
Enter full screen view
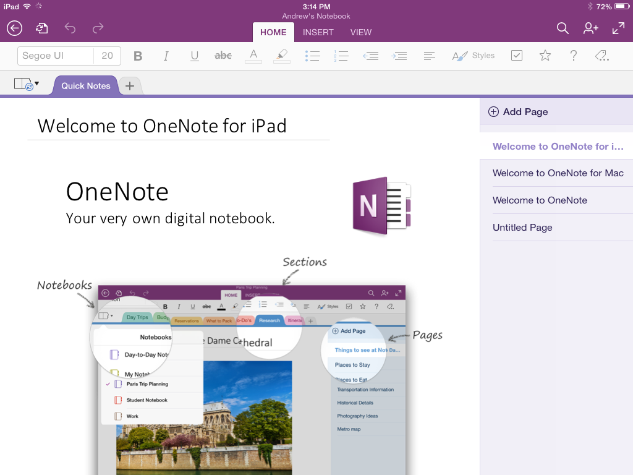click(618, 28)
